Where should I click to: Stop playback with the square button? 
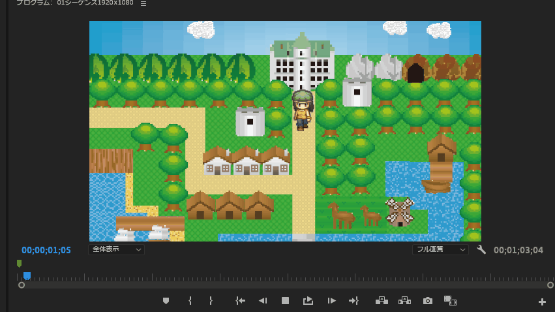coord(285,301)
